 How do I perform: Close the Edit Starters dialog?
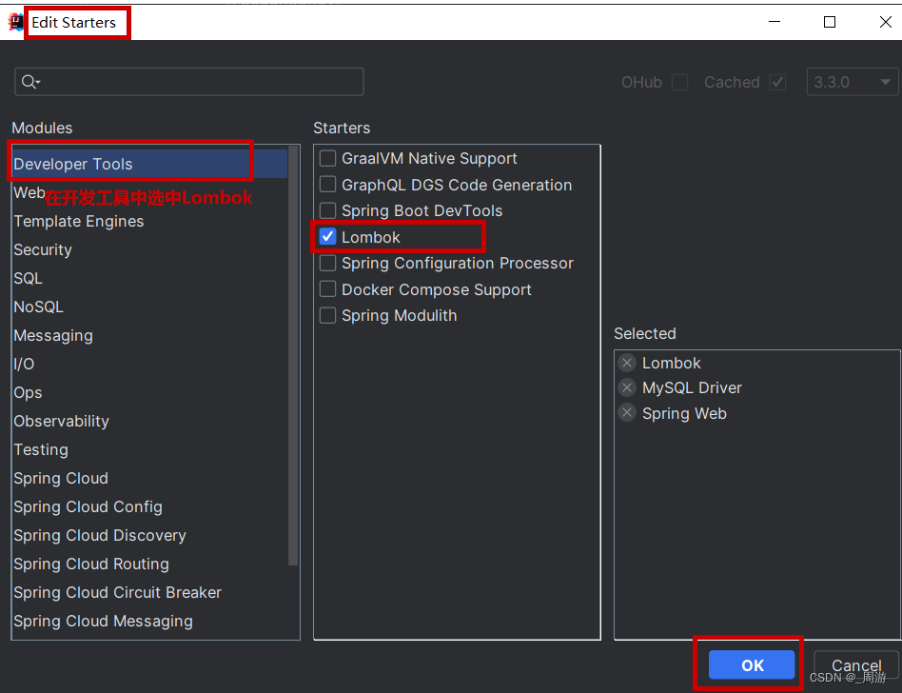(x=886, y=22)
